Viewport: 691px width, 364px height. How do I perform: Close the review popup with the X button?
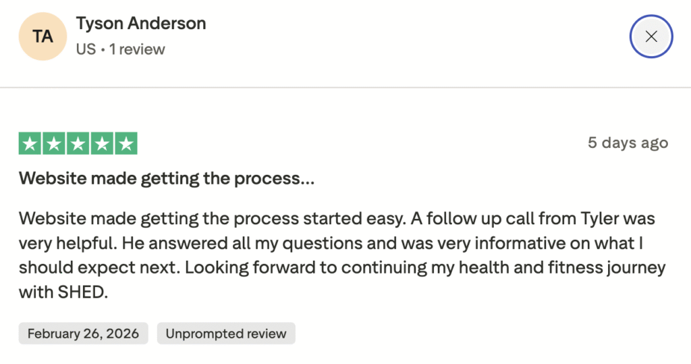click(651, 36)
